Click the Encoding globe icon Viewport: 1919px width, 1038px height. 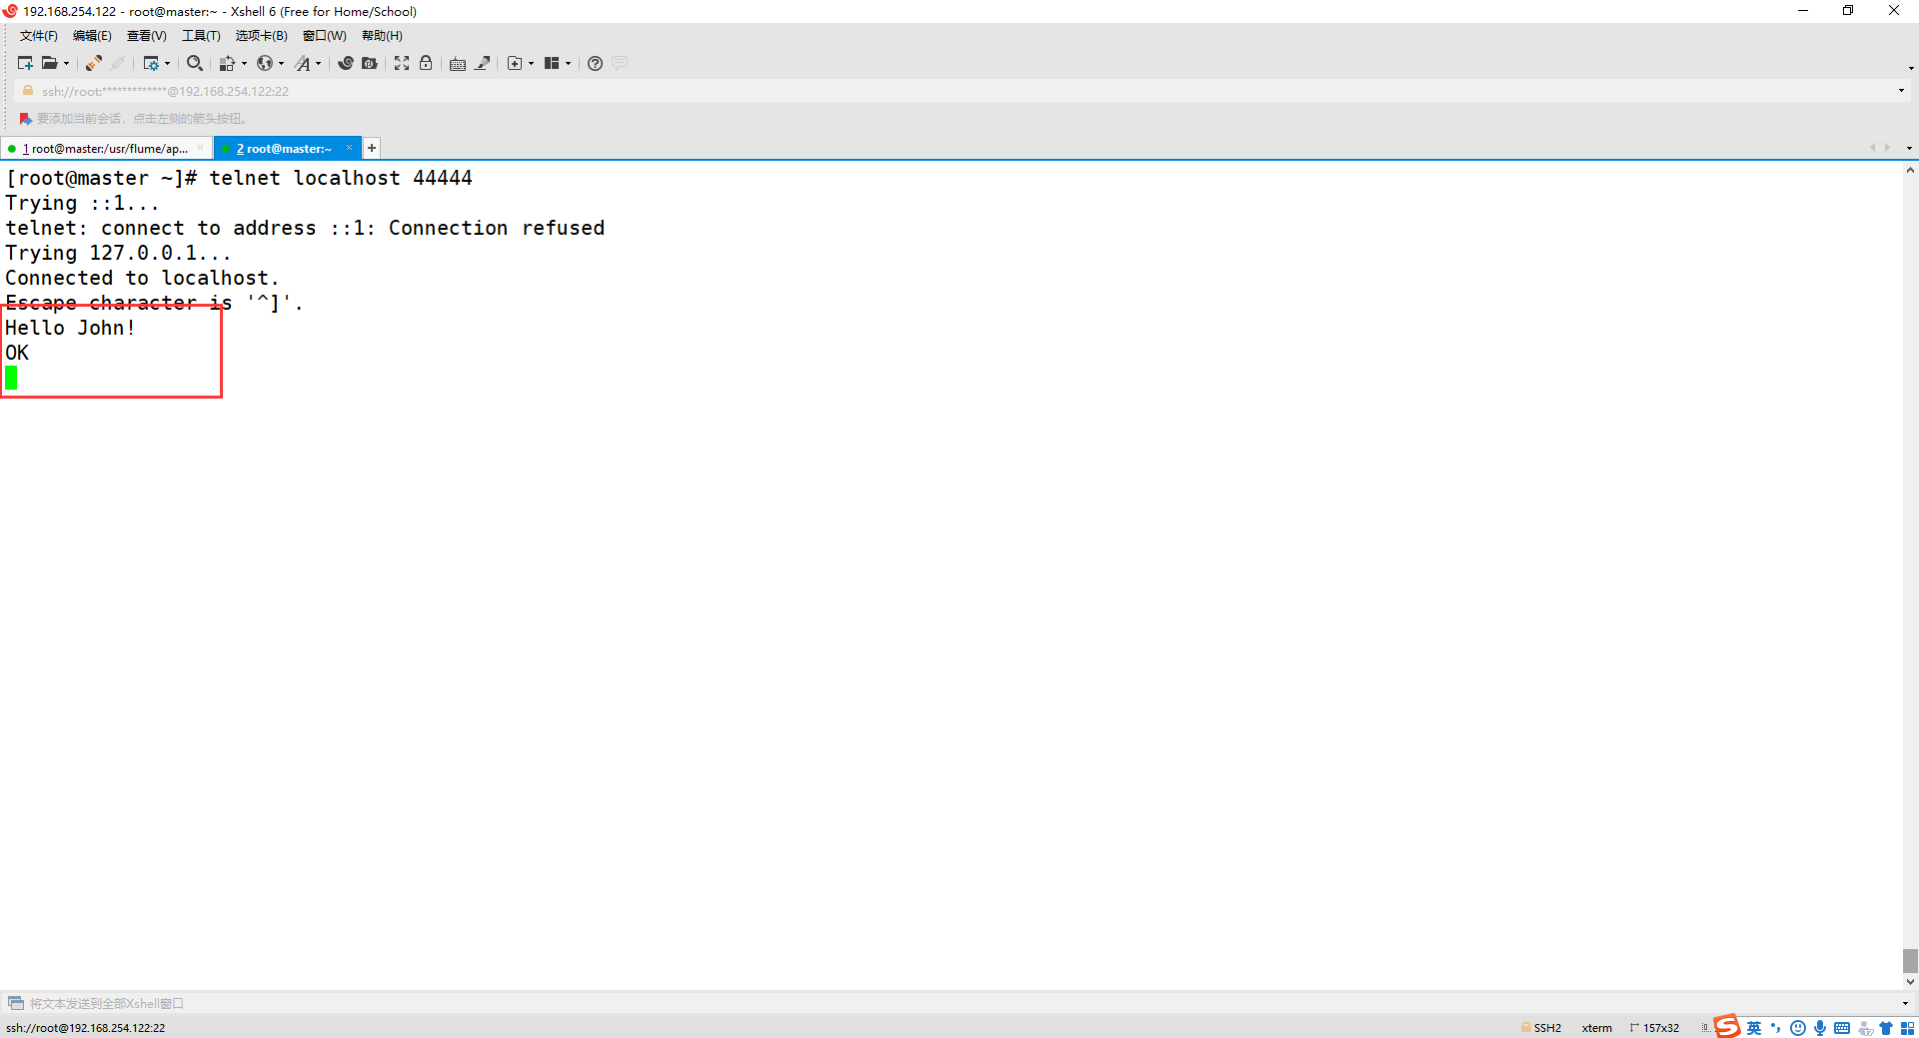click(x=265, y=63)
